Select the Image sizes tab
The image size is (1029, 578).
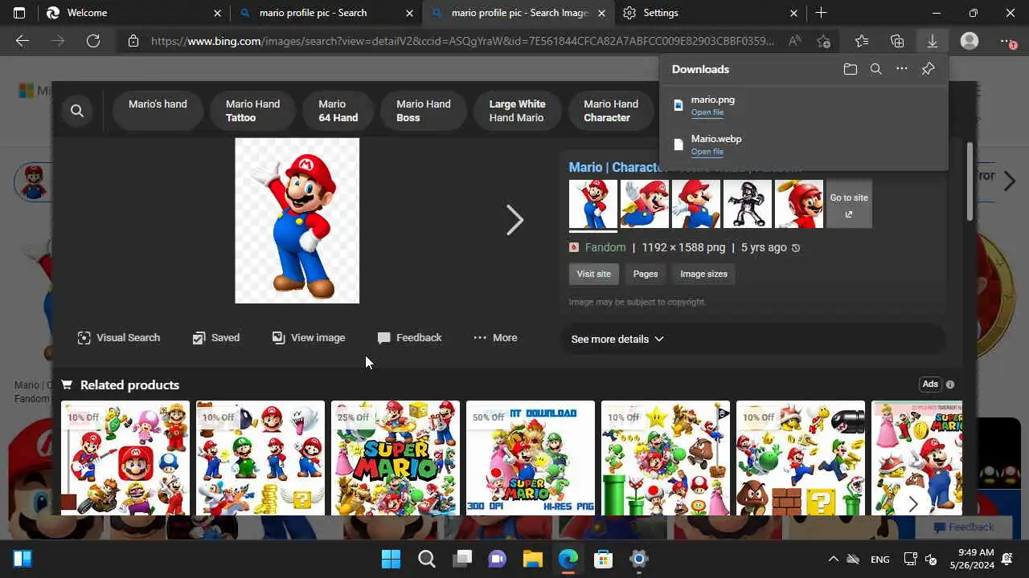pos(703,274)
